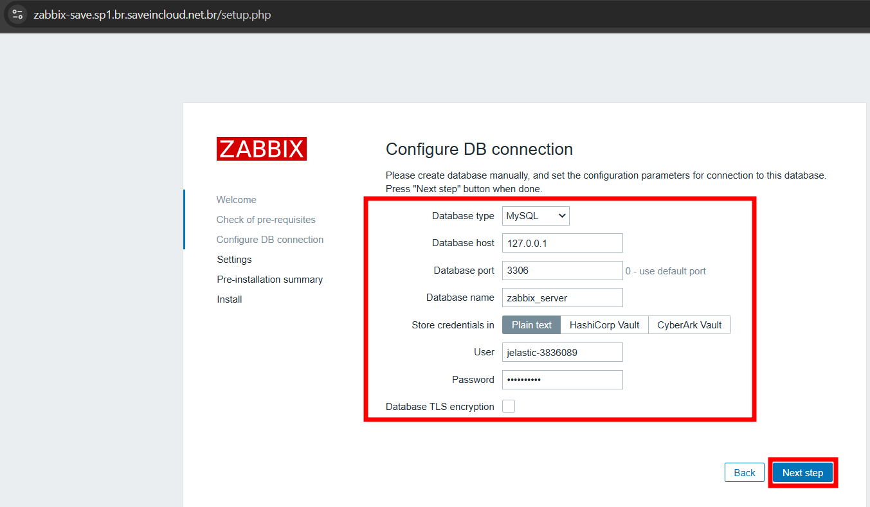Click the Database port field

pyautogui.click(x=563, y=271)
